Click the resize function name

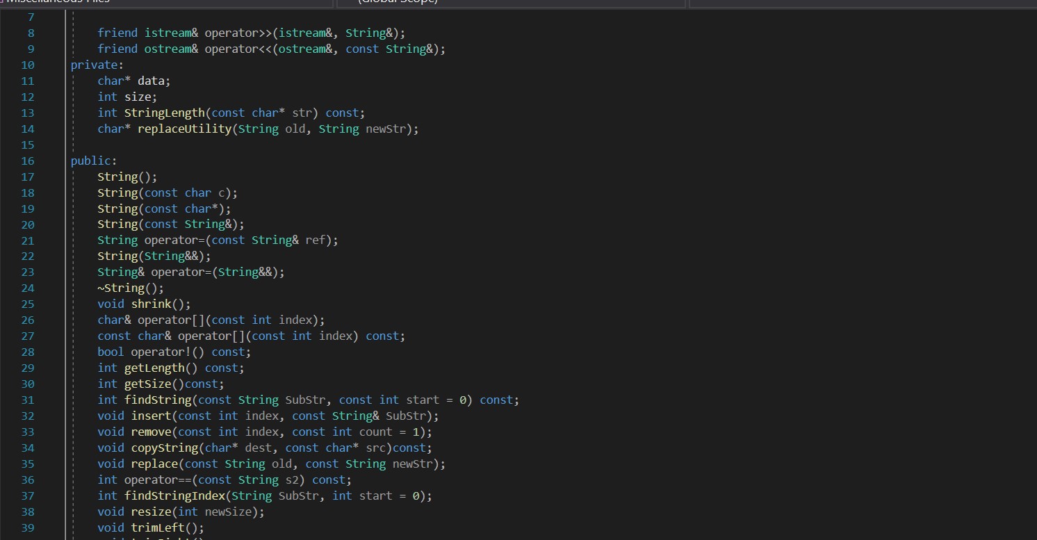coord(151,512)
